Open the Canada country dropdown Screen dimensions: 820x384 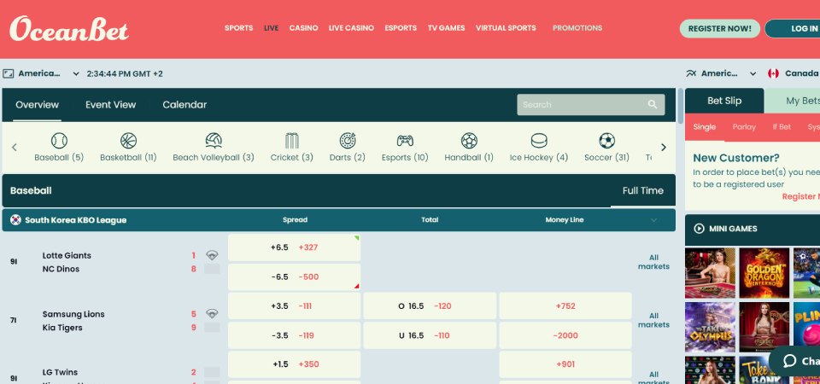click(x=794, y=73)
